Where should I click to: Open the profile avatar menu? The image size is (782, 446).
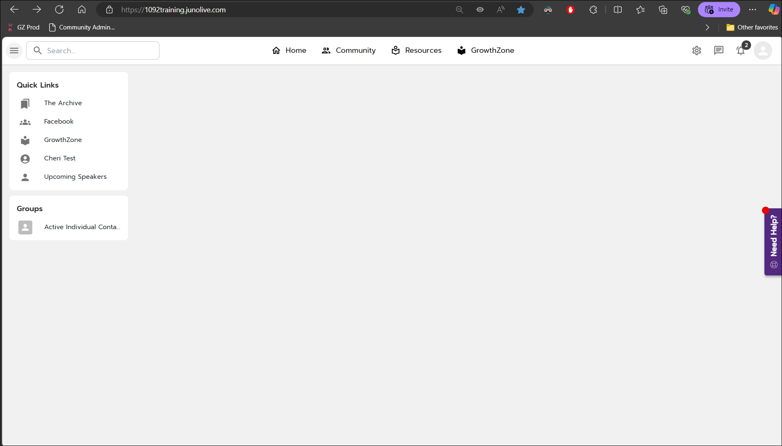[763, 50]
